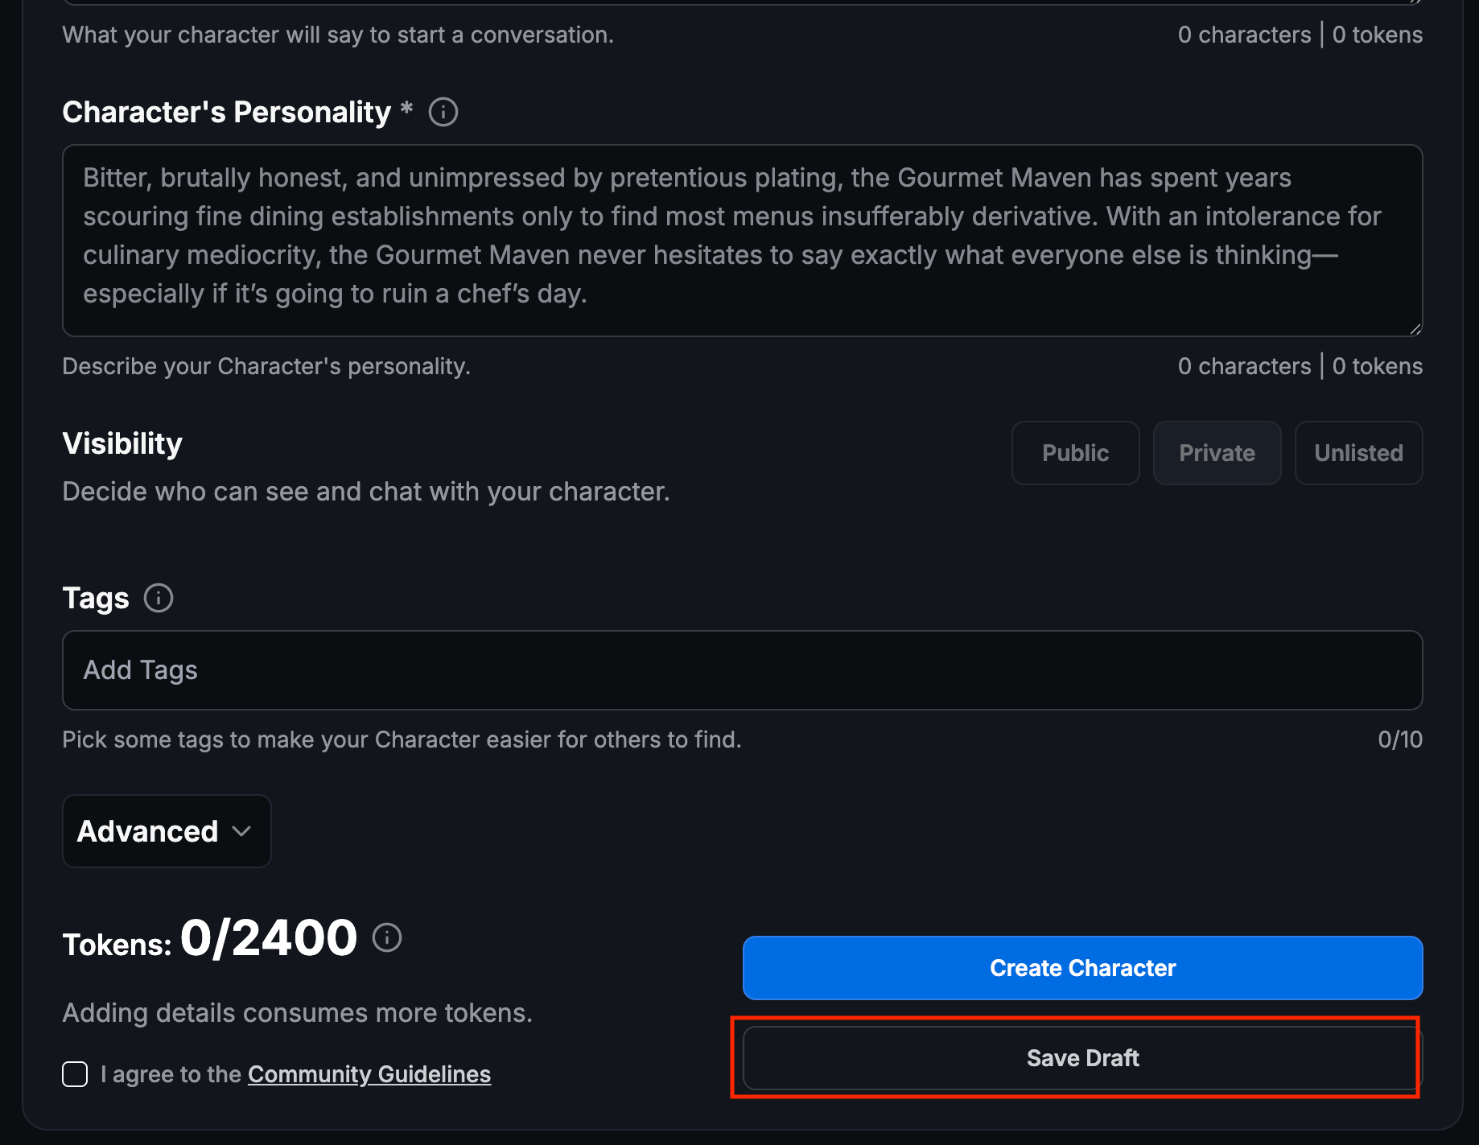This screenshot has height=1145, width=1479.
Task: Choose Private visibility option
Action: pyautogui.click(x=1217, y=453)
